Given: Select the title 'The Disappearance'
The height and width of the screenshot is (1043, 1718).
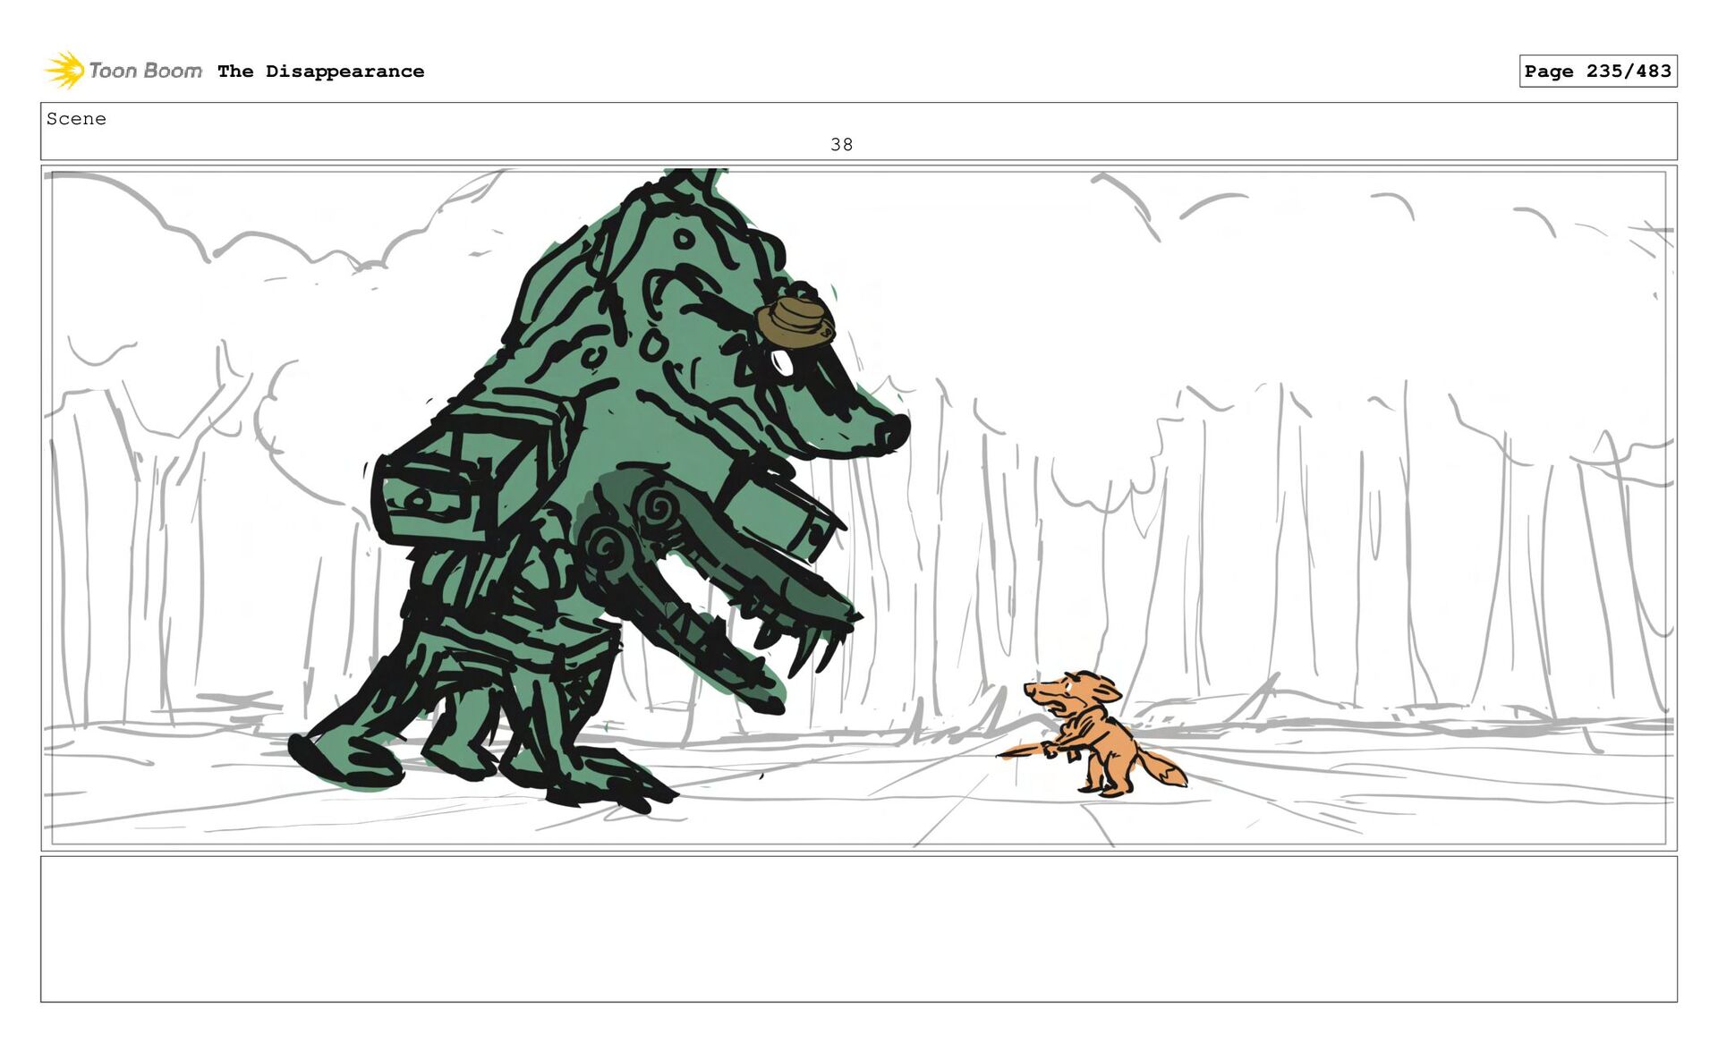Looking at the screenshot, I should coord(320,72).
